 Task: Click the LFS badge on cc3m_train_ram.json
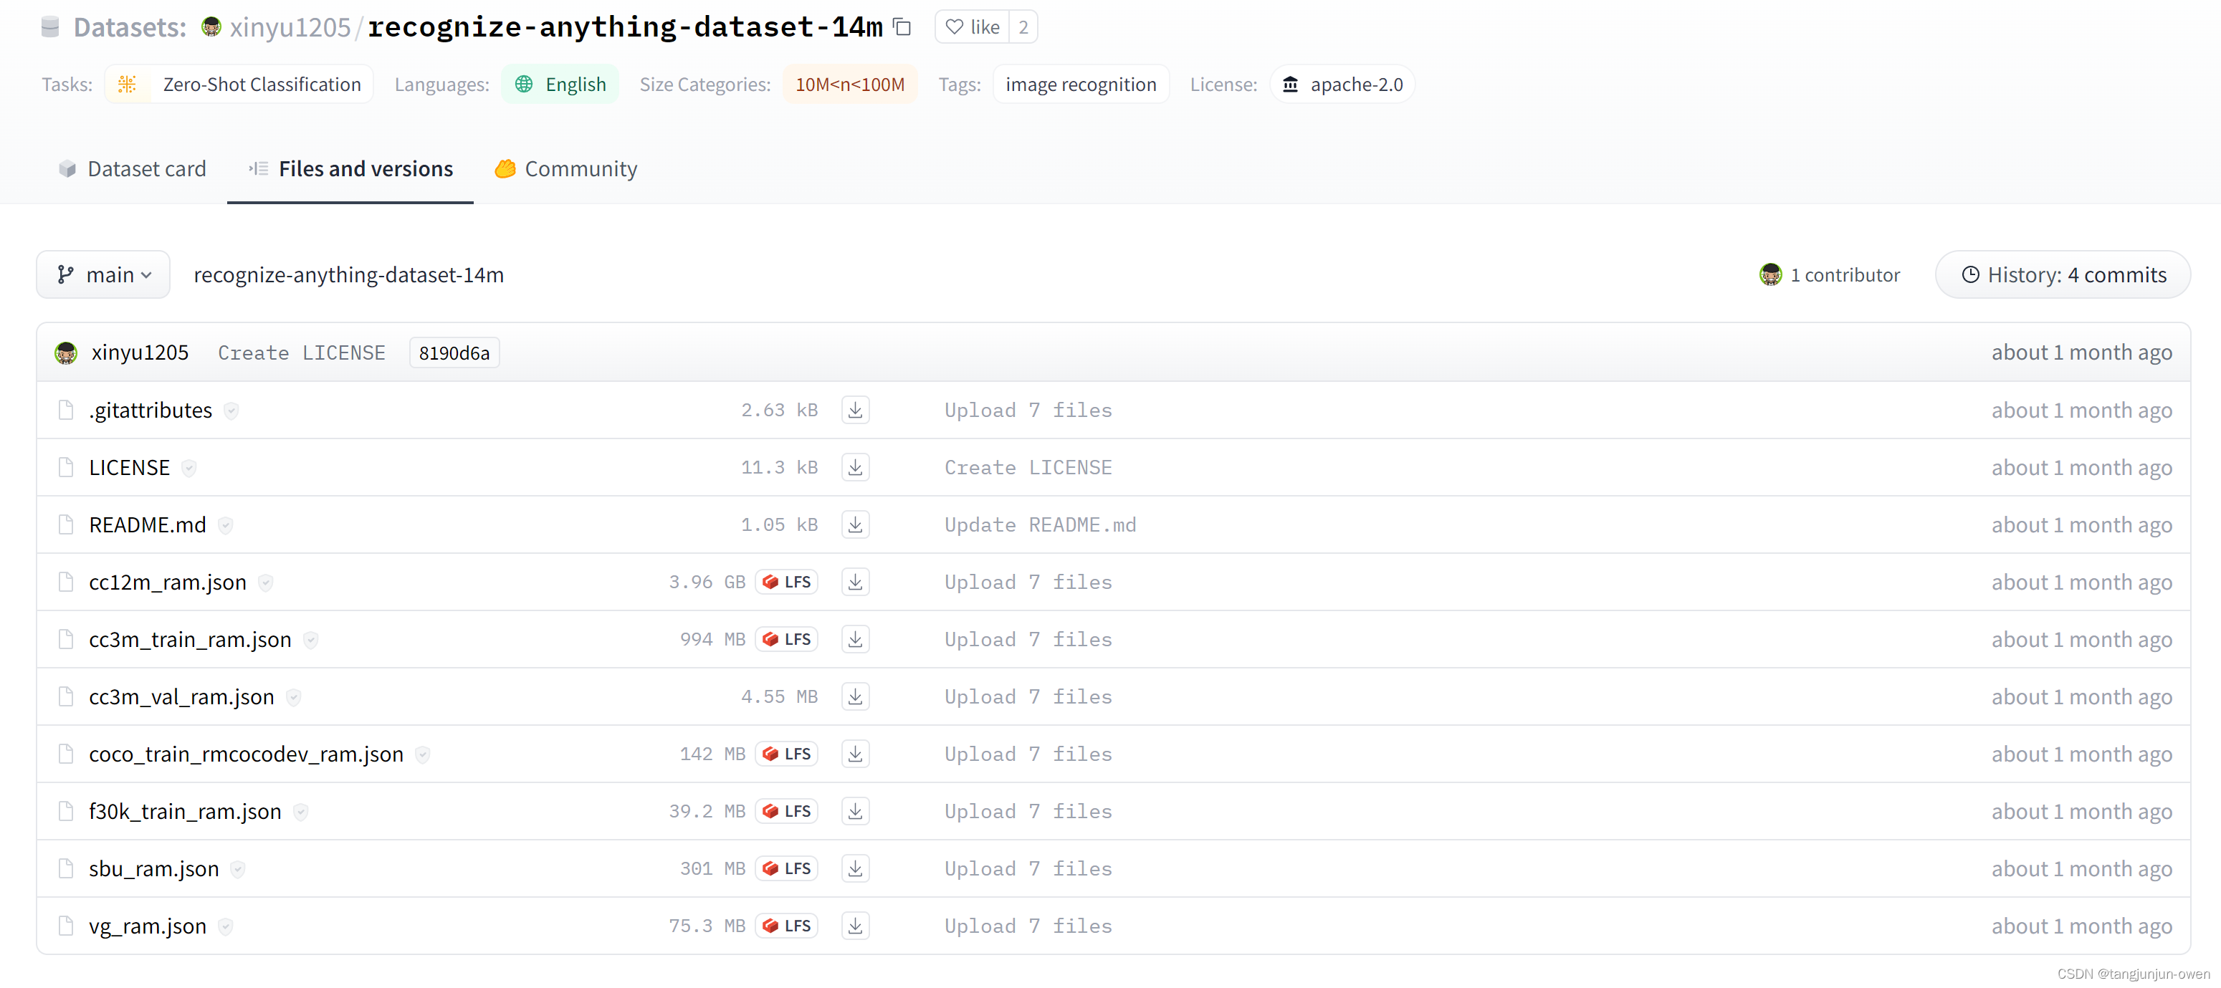(x=786, y=639)
